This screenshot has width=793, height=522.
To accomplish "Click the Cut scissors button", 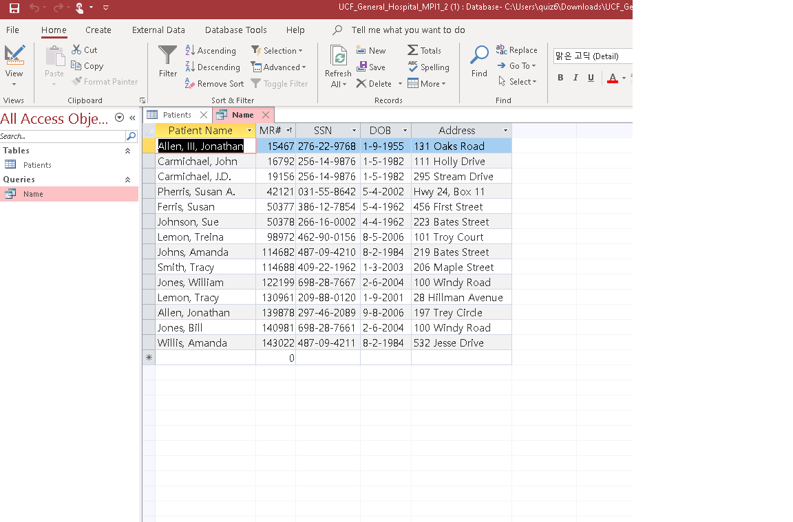I will (85, 50).
